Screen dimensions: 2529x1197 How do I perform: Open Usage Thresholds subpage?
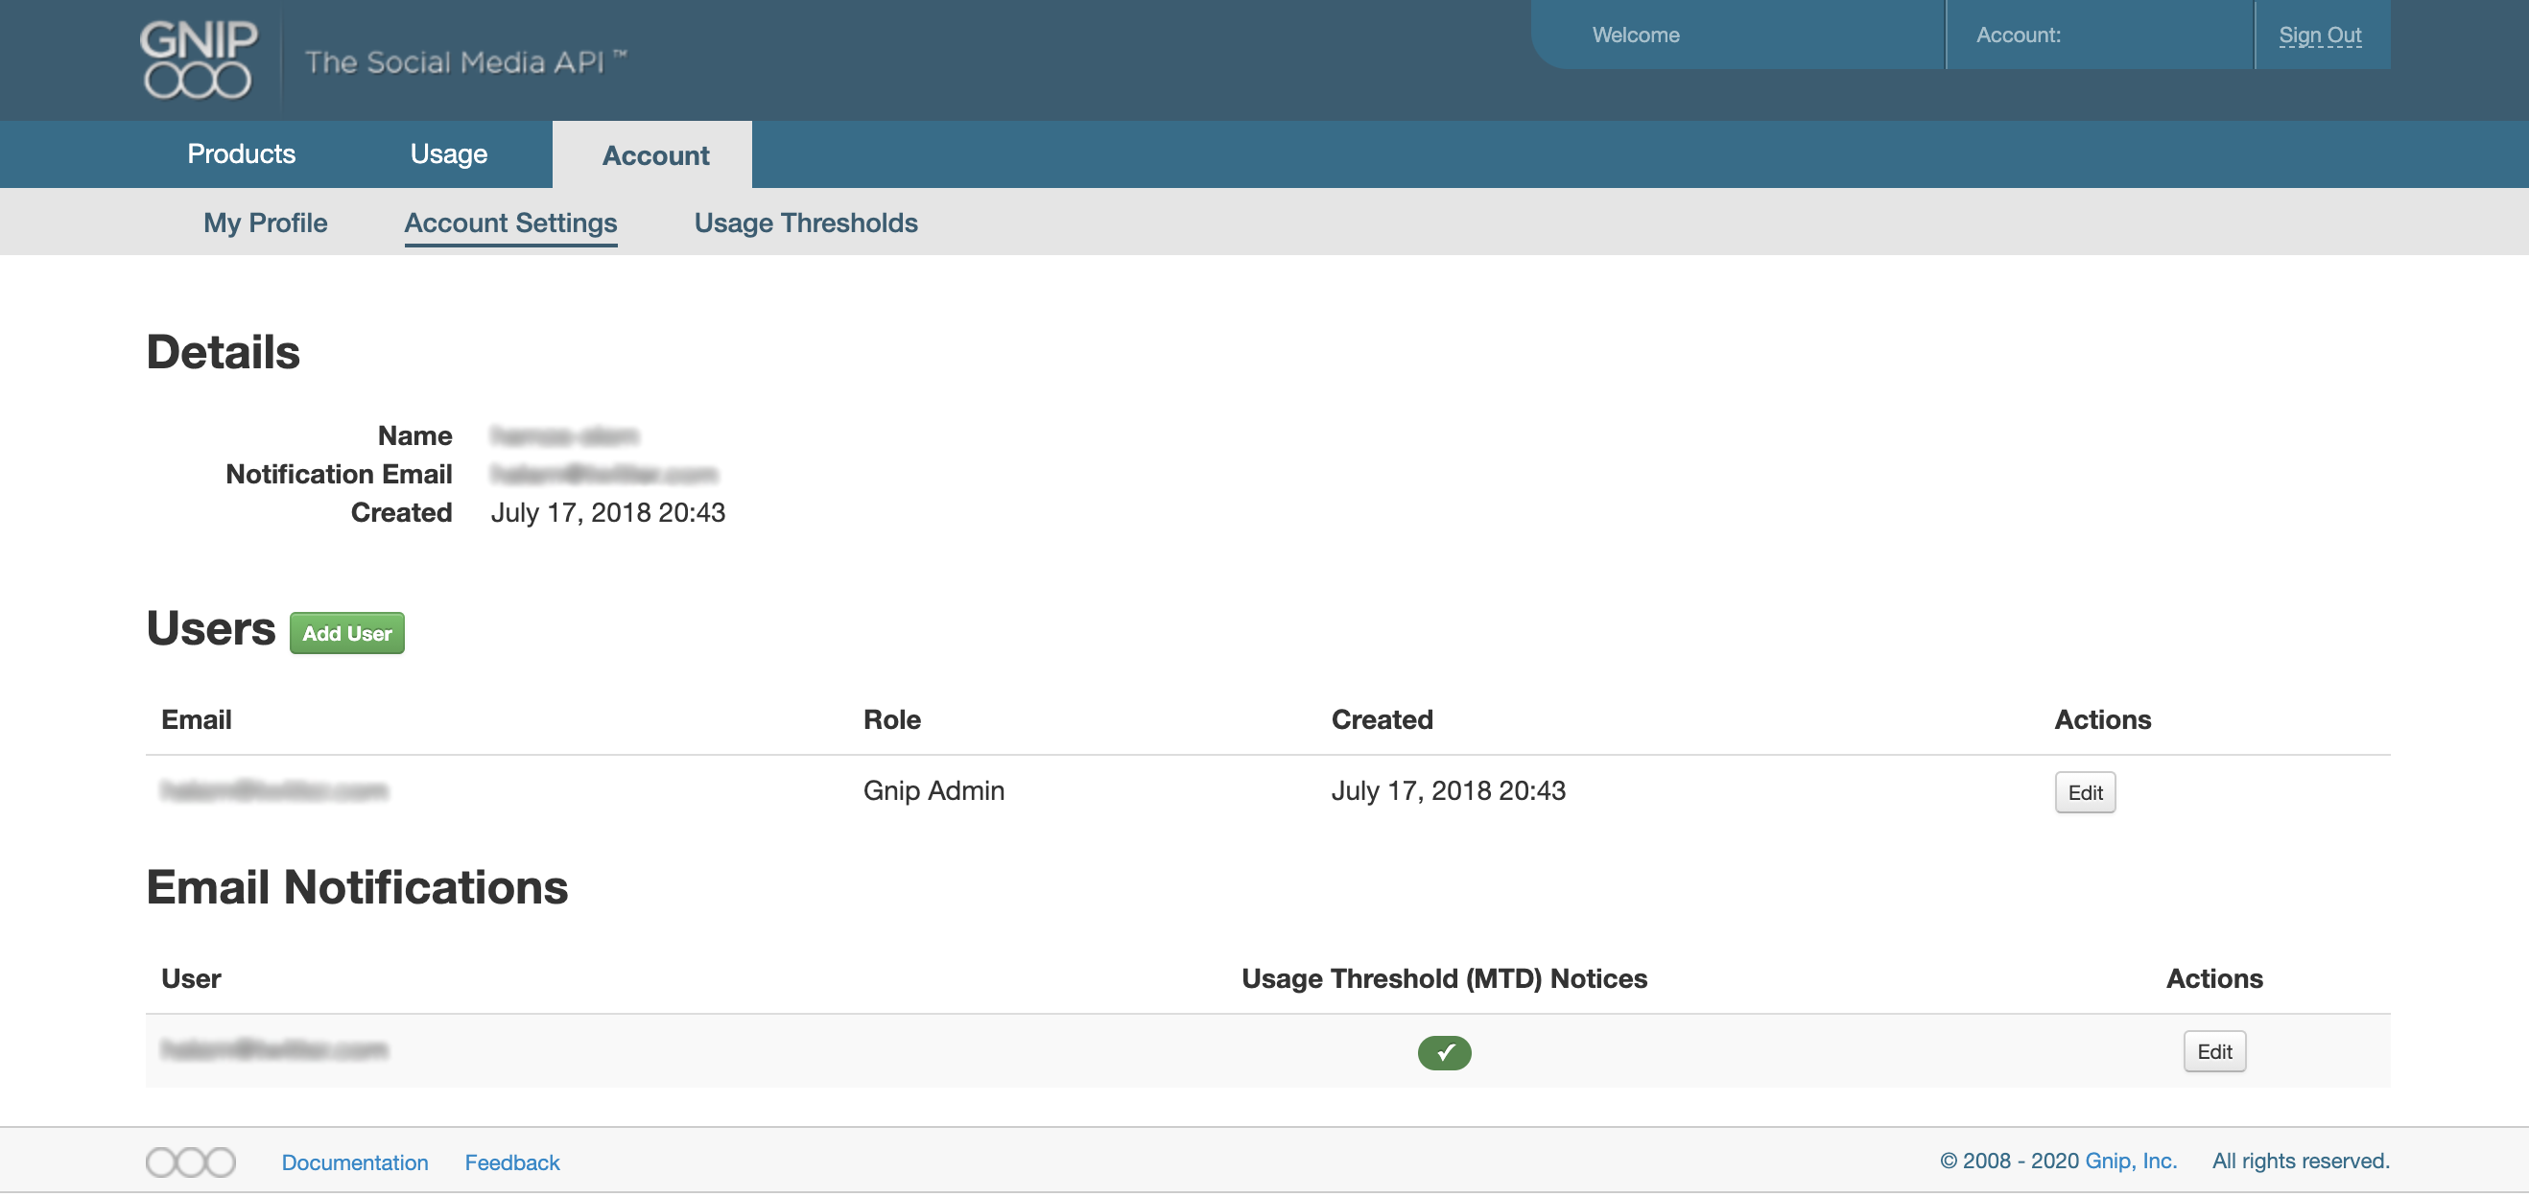805,223
